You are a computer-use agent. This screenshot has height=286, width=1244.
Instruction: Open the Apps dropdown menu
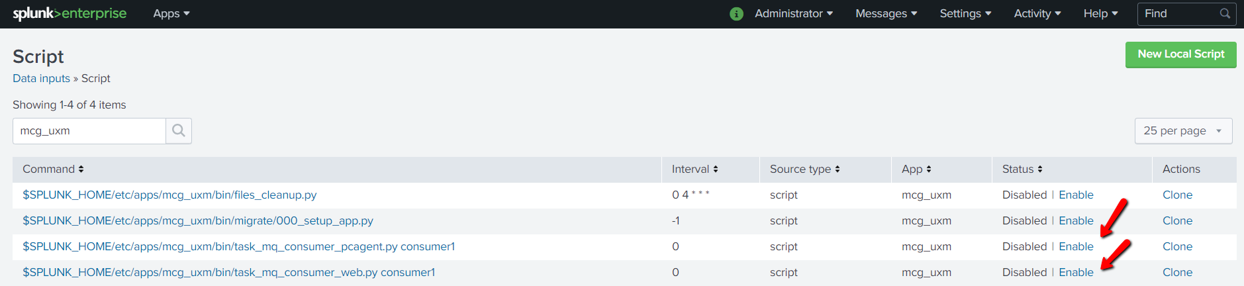coord(171,14)
